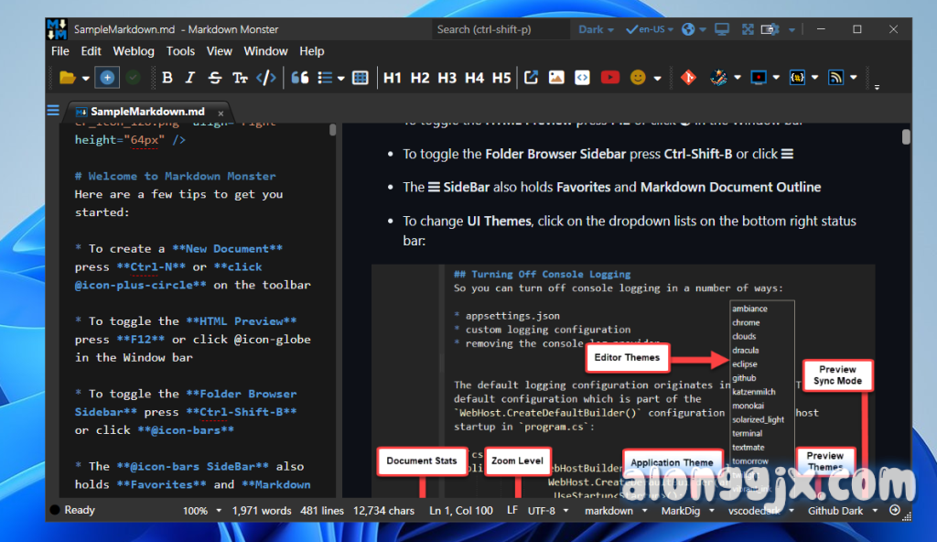Image resolution: width=937 pixels, height=542 pixels.
Task: Click the Git commit toolbar icon
Action: point(689,78)
